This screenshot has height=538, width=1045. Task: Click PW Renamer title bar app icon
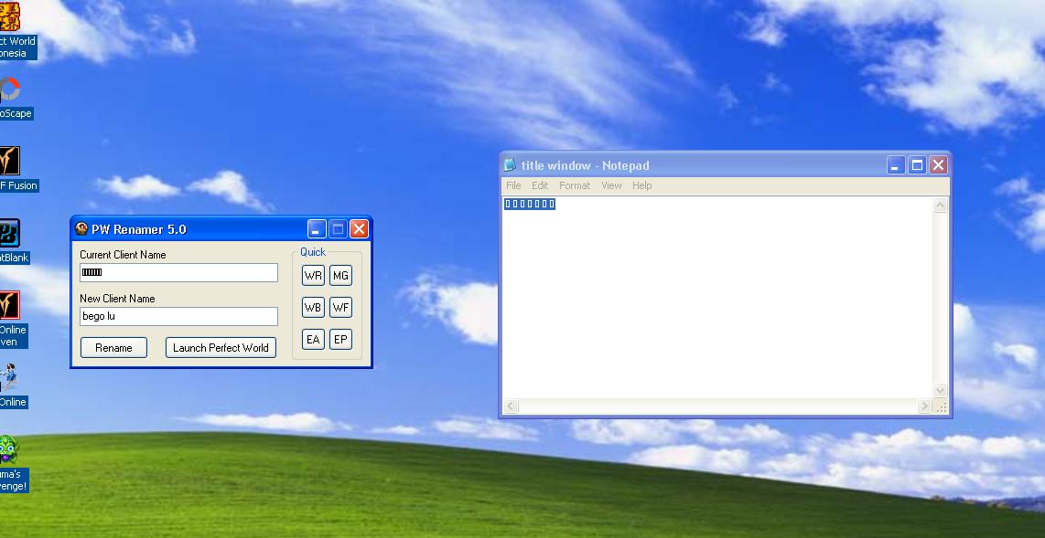81,228
